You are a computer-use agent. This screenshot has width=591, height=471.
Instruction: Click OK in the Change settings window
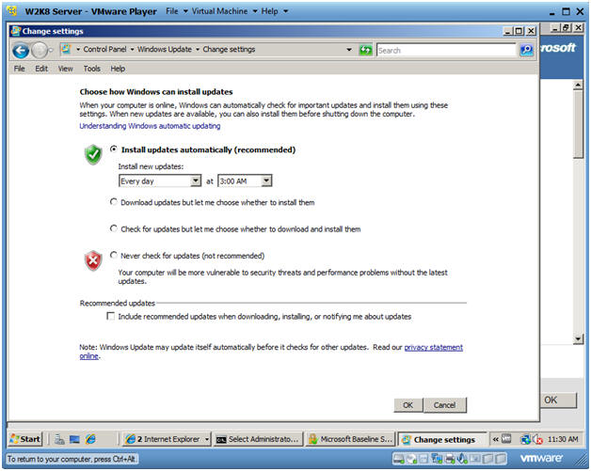click(408, 405)
